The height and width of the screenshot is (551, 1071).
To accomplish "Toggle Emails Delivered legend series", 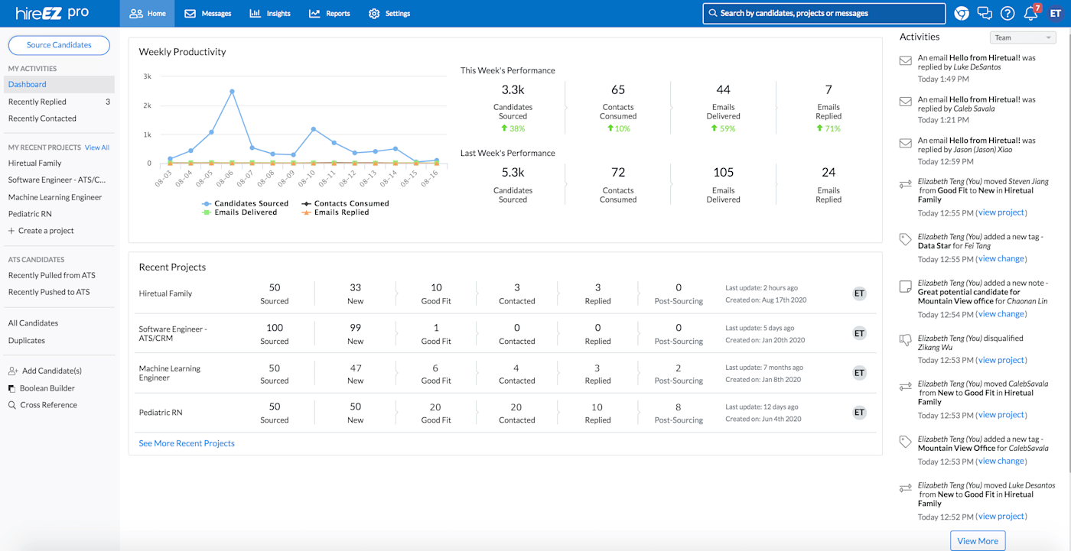I will (239, 212).
